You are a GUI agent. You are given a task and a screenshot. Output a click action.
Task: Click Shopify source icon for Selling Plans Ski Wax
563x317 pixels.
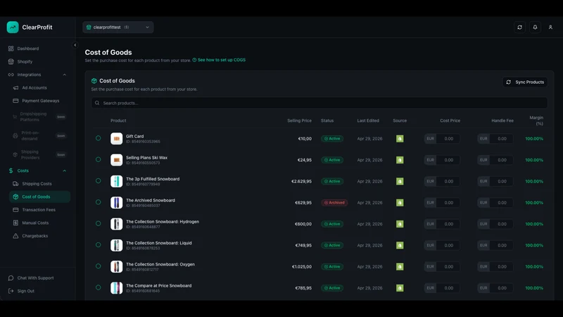[400, 160]
